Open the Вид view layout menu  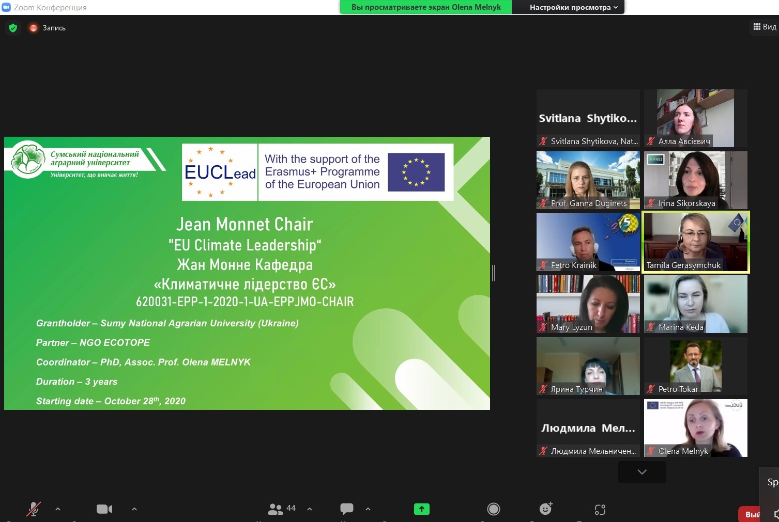click(x=765, y=27)
